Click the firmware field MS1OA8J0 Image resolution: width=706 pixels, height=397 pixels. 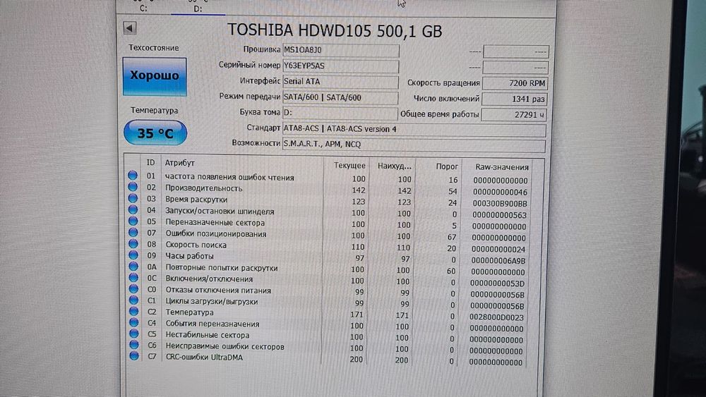click(x=340, y=50)
